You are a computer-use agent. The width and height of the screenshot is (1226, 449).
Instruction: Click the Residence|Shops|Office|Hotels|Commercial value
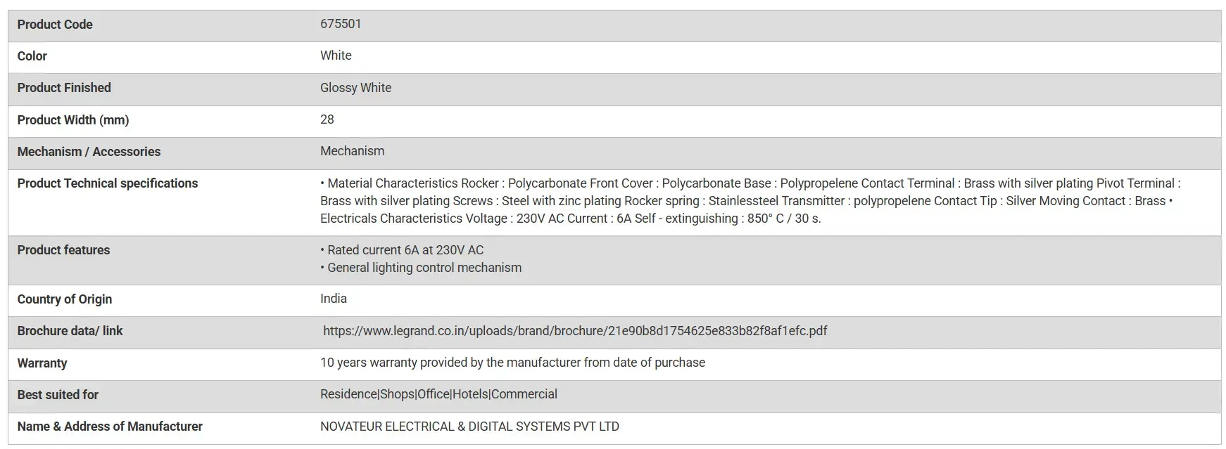tap(438, 394)
